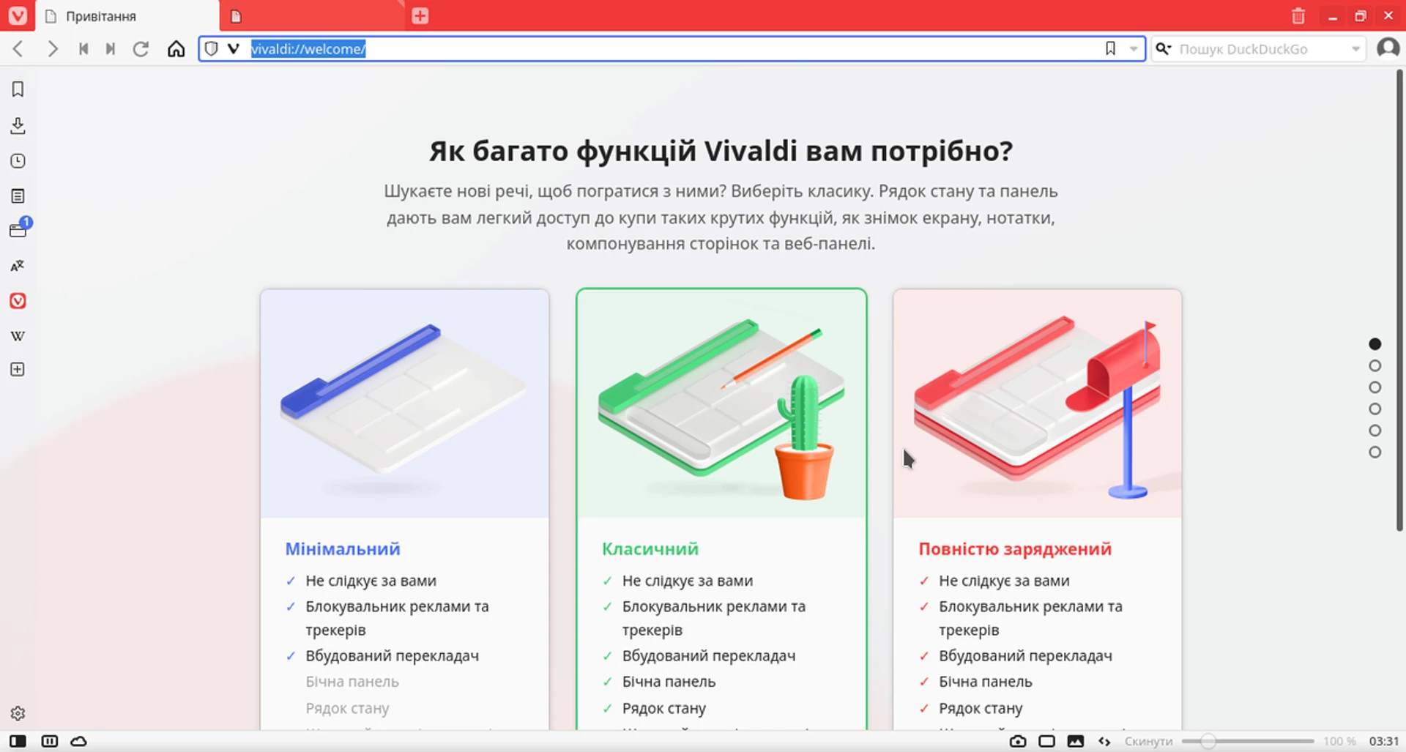Toggle the side panel visibility
This screenshot has height=752, width=1406.
click(18, 741)
